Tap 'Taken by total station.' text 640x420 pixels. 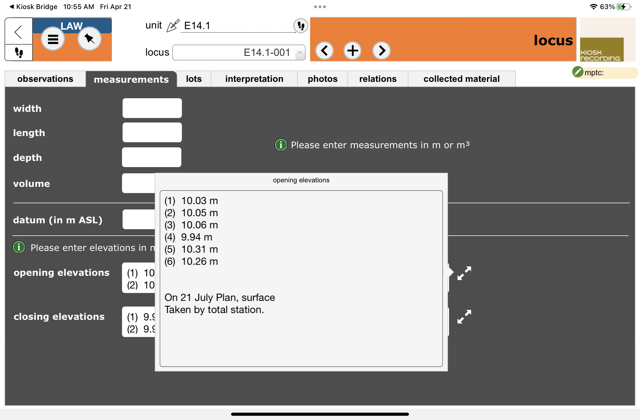point(214,310)
